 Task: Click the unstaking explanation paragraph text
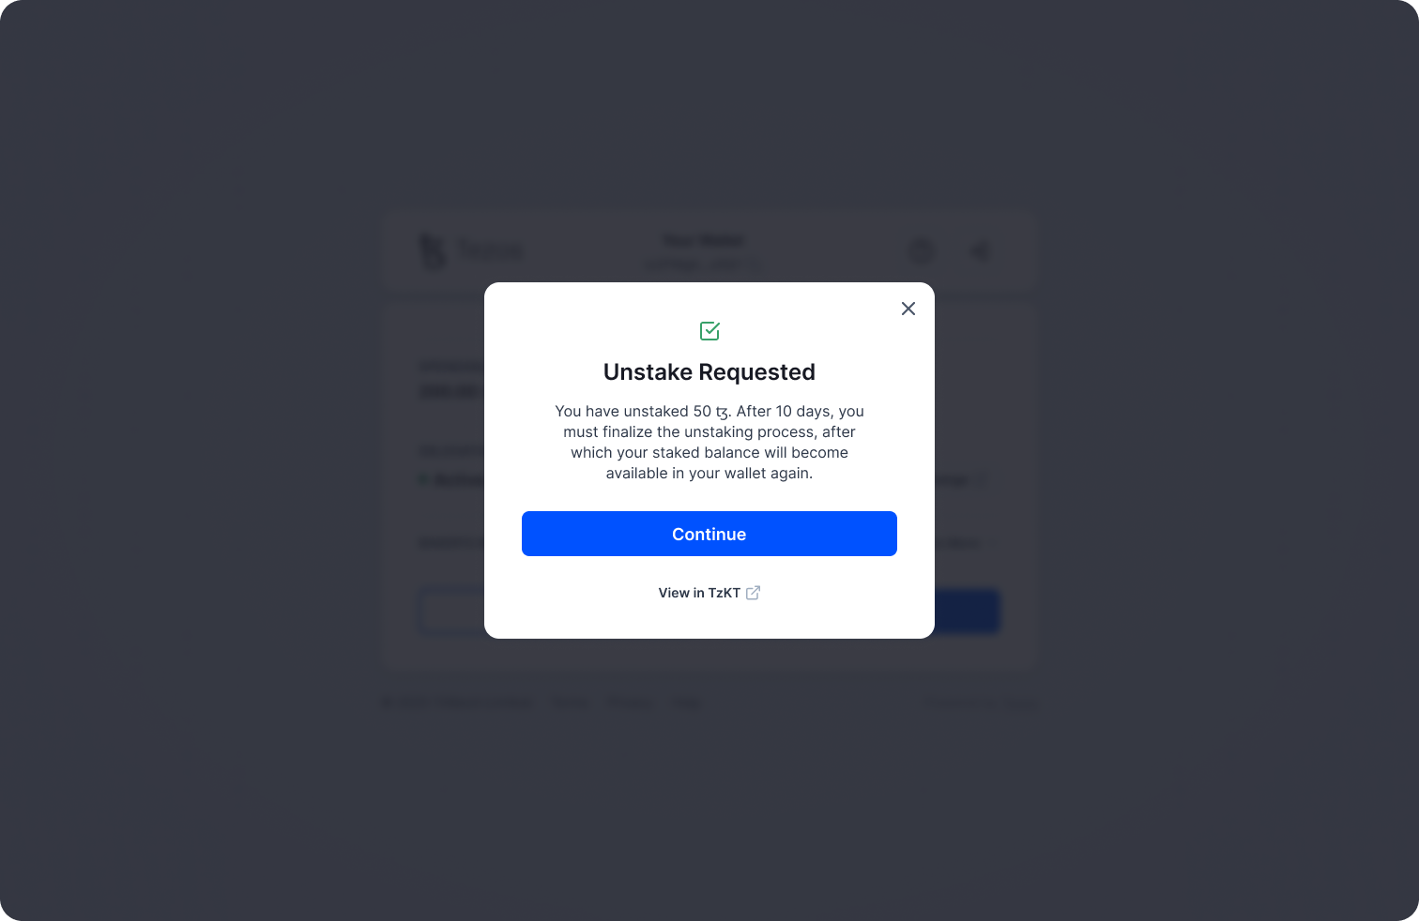tap(709, 442)
